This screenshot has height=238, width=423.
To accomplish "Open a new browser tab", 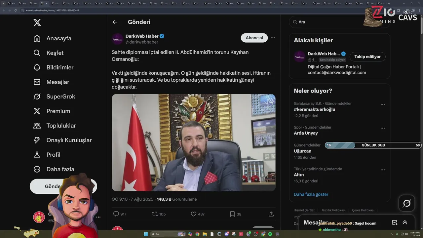I will (389, 3).
